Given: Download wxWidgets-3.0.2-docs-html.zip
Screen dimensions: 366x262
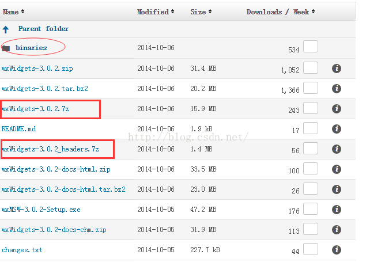Looking at the screenshot, I should coord(56,169).
